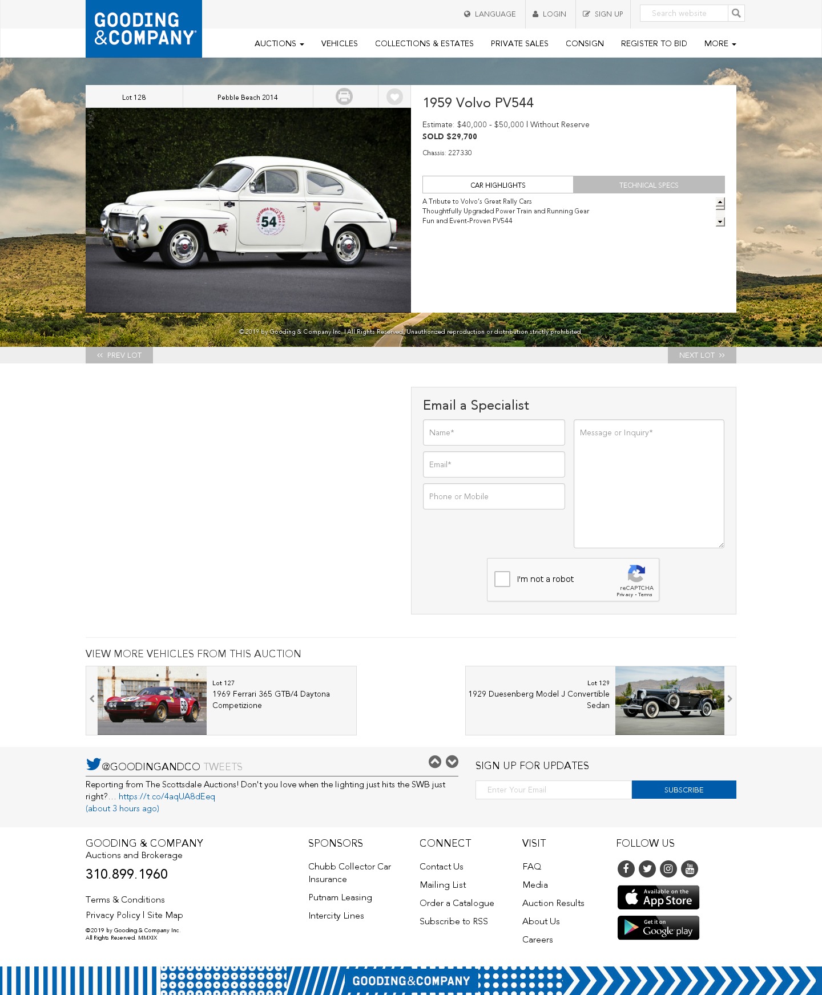
Task: Click the Message or Inquiry box
Action: 649,484
